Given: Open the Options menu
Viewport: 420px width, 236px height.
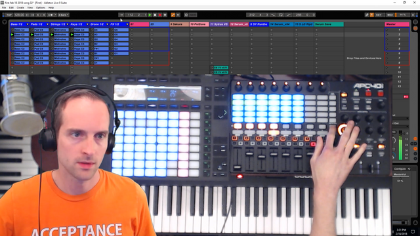Looking at the screenshot, I should click(41, 8).
